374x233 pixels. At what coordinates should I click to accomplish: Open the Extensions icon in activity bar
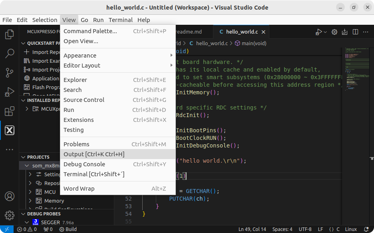(9, 112)
